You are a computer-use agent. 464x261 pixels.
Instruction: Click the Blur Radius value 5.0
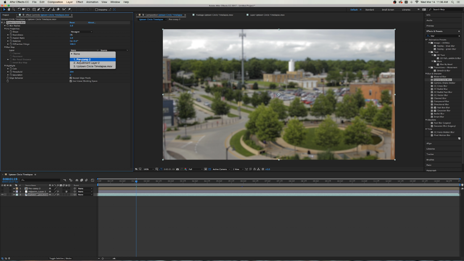(71, 26)
